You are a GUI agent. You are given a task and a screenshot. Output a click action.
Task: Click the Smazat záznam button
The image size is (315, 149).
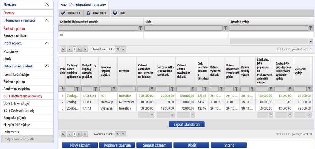(x=154, y=145)
